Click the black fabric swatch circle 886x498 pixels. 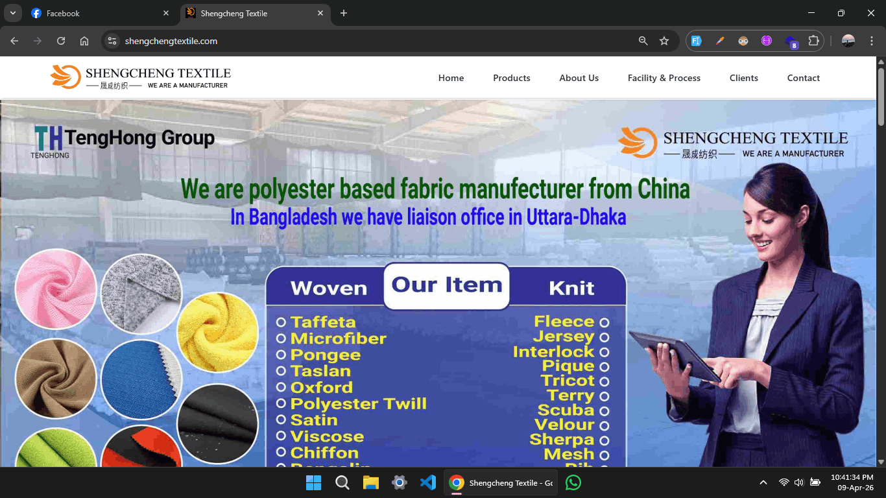[x=217, y=424]
